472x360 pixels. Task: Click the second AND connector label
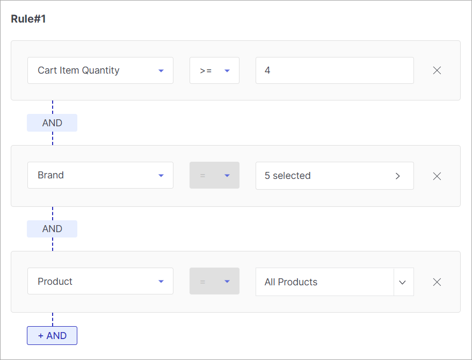[52, 229]
